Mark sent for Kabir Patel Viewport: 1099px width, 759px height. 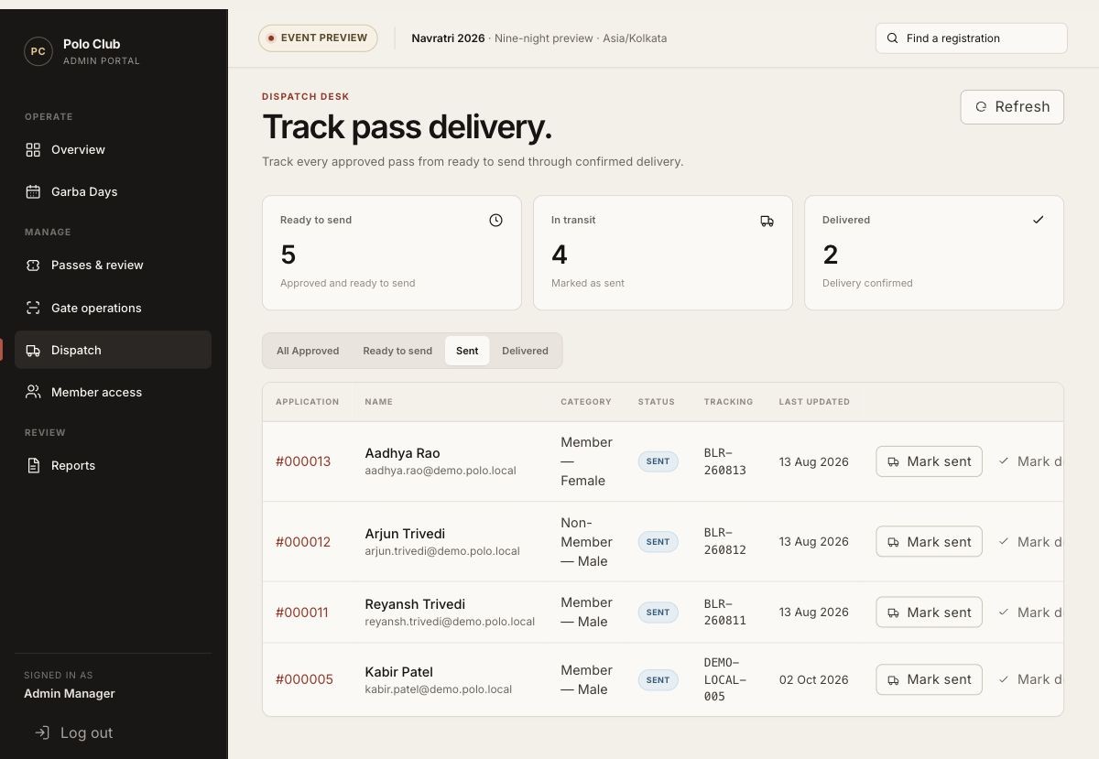click(930, 679)
